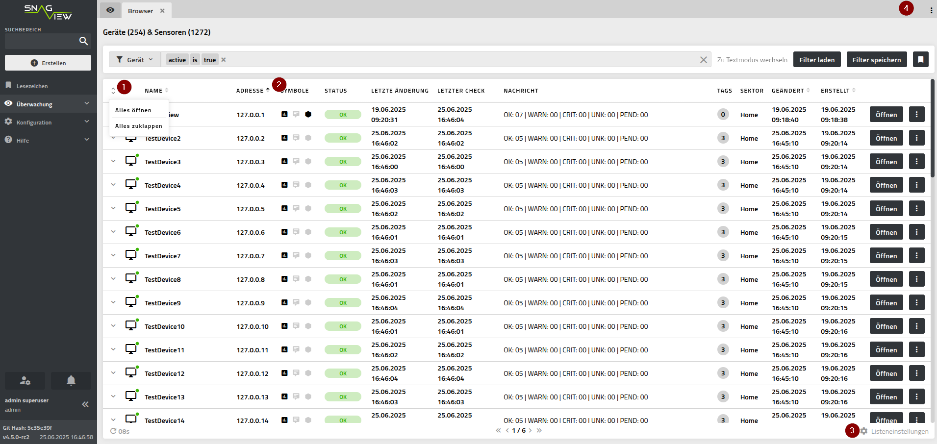Select 'Alles öffnen' menu entry
937x444 pixels.
(x=133, y=110)
